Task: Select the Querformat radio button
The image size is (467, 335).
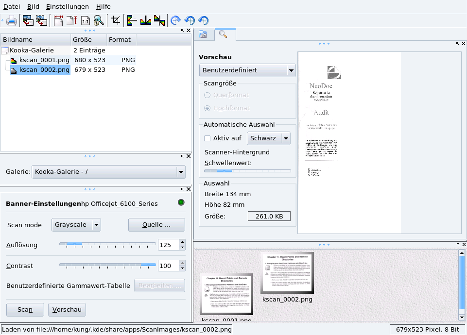Action: click(x=208, y=95)
